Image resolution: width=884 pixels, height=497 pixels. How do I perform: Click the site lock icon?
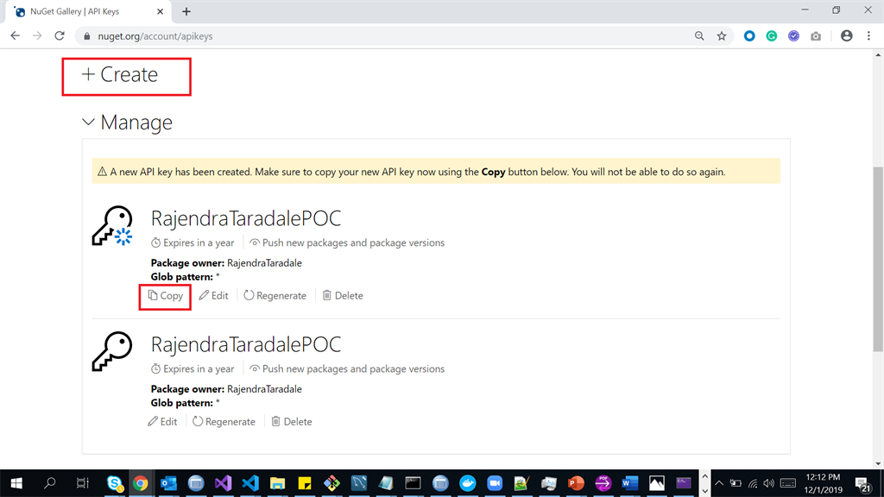[86, 36]
